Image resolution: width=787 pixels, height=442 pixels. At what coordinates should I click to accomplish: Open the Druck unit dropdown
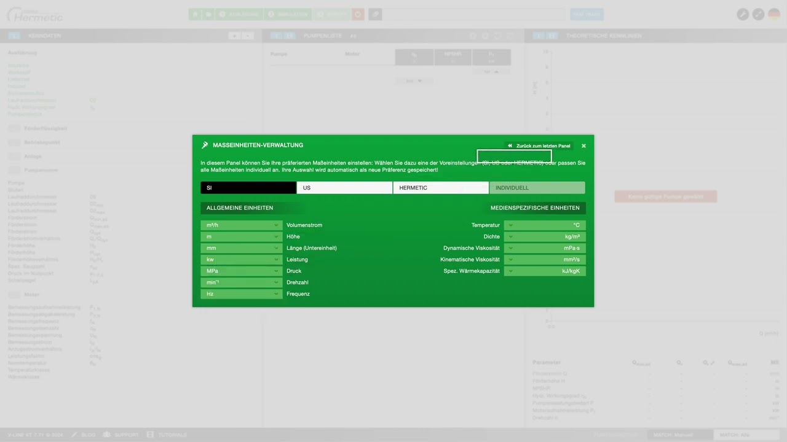coord(242,271)
